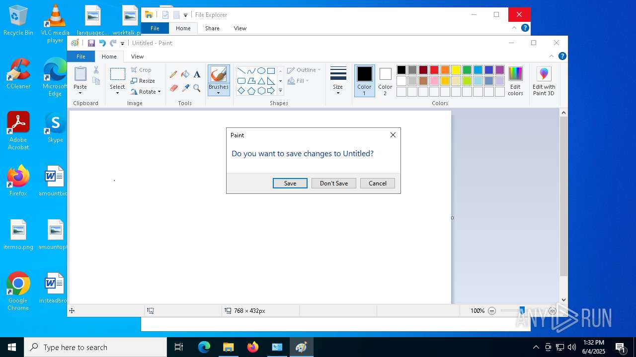
Task: Select Color 2 background button
Action: coord(385,81)
